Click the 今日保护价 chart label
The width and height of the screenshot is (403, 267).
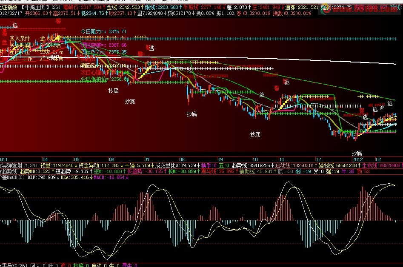tap(105, 79)
